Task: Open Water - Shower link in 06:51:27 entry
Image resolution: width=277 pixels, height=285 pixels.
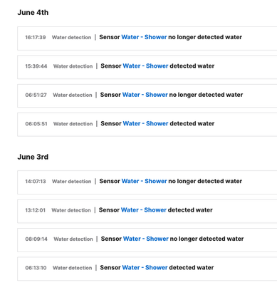Action: pyautogui.click(x=145, y=95)
